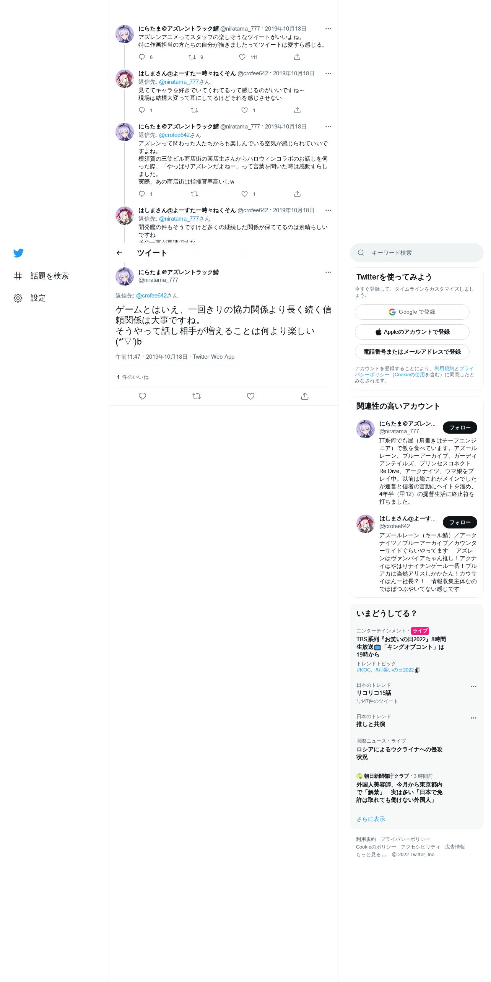
Task: Share the main tweet using the share icon
Action: point(305,396)
